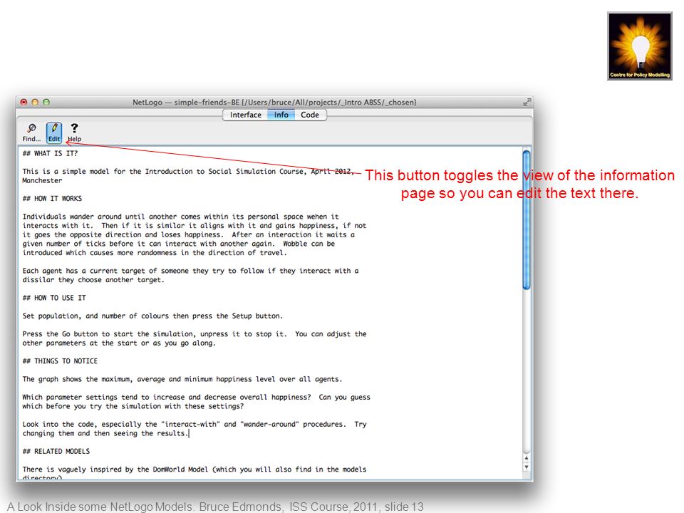This screenshot has height=513, width=684.
Task: Click line starting 'Which parameter settings tend'
Action: click(197, 398)
